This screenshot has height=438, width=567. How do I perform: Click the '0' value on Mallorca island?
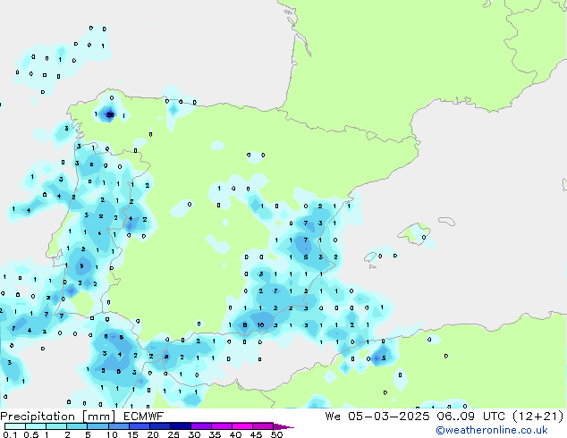tap(424, 238)
